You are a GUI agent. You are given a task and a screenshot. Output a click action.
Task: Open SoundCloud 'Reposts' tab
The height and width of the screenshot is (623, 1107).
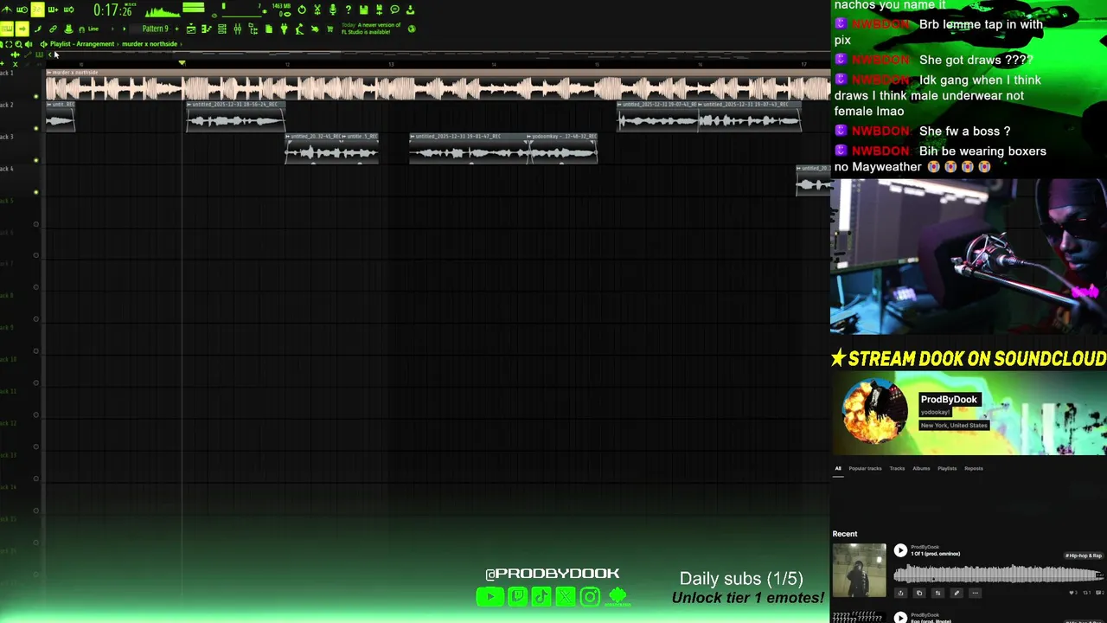(x=974, y=468)
